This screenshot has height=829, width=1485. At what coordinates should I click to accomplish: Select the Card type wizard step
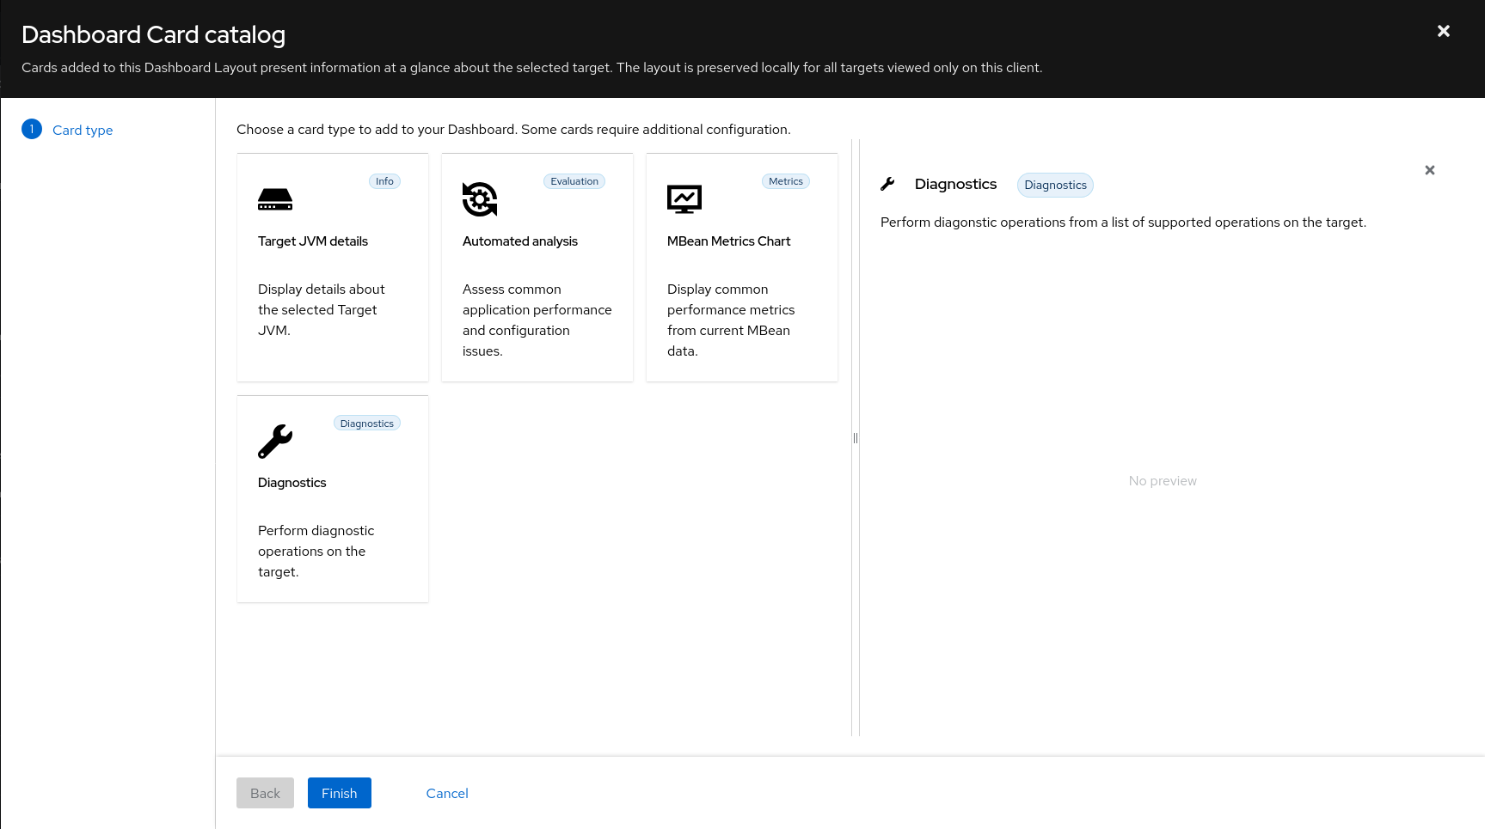coord(83,131)
